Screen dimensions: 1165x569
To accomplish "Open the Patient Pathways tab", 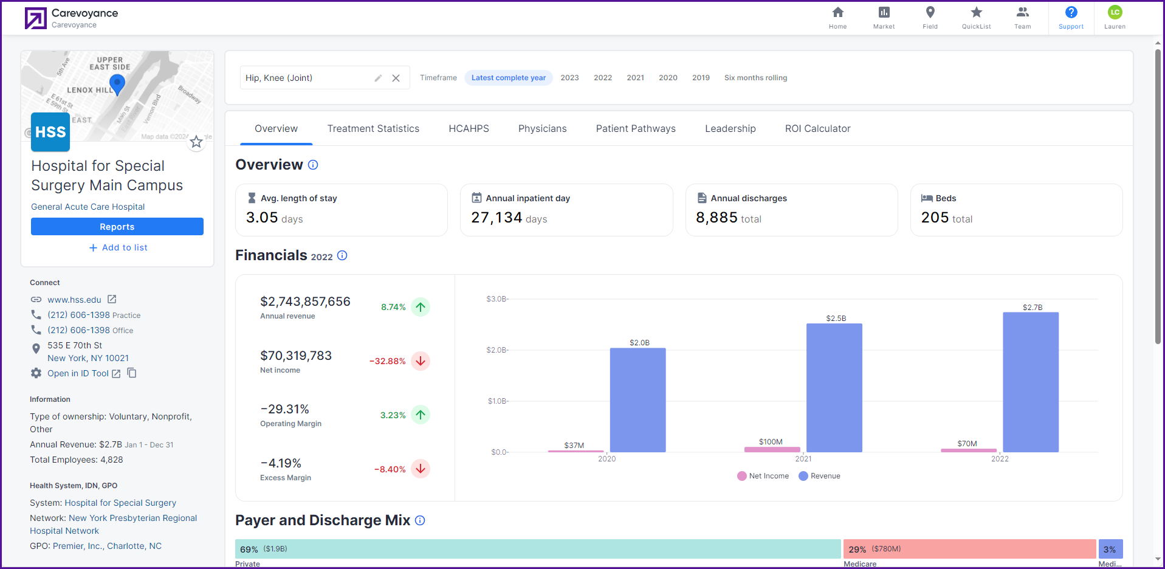I will click(x=636, y=129).
